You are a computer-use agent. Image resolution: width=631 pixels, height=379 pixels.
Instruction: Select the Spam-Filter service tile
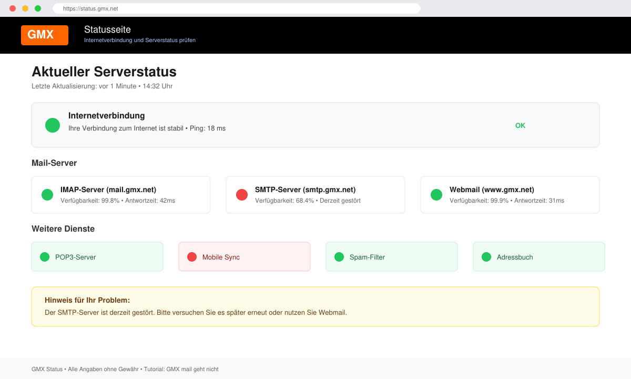pyautogui.click(x=392, y=257)
